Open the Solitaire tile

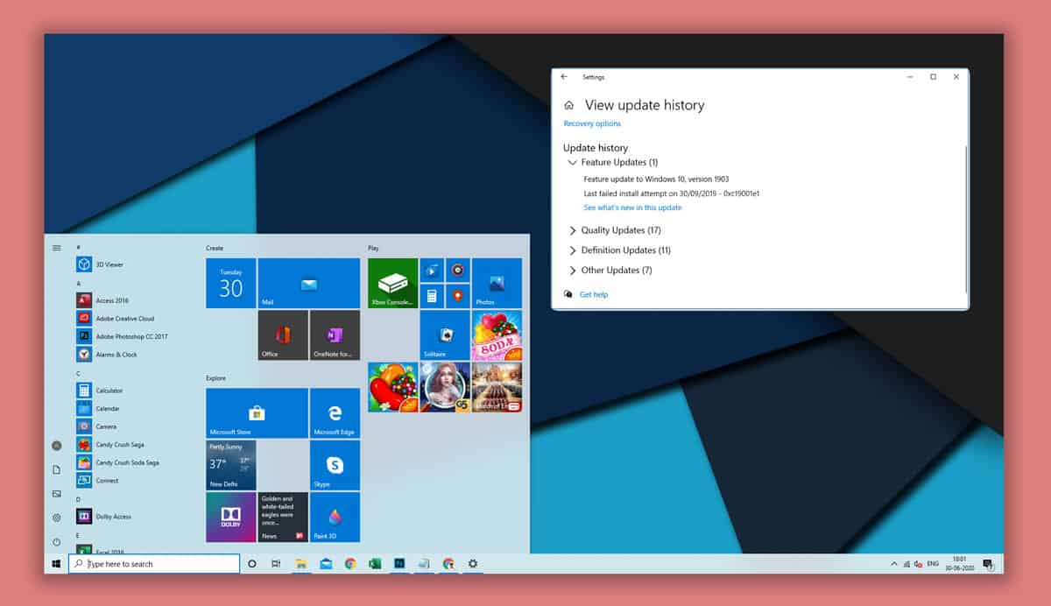[445, 335]
